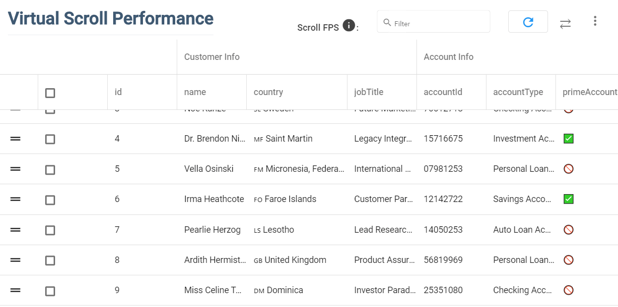Click the Customer Info column group header
Image resolution: width=618 pixels, height=307 pixels.
pos(212,57)
